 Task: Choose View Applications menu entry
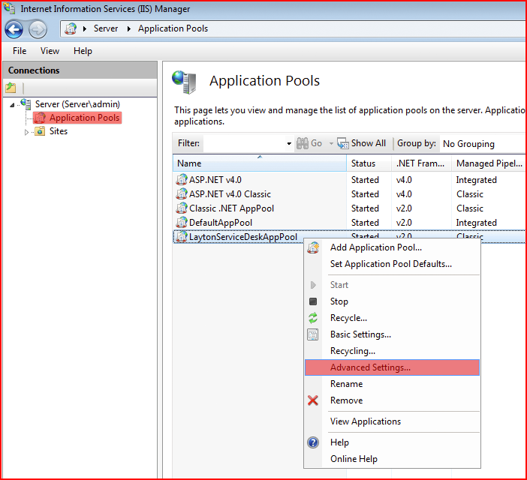point(392,421)
